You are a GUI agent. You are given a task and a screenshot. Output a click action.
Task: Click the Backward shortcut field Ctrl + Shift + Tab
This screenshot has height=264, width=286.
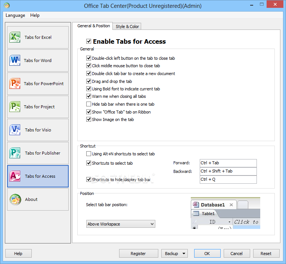228,171
